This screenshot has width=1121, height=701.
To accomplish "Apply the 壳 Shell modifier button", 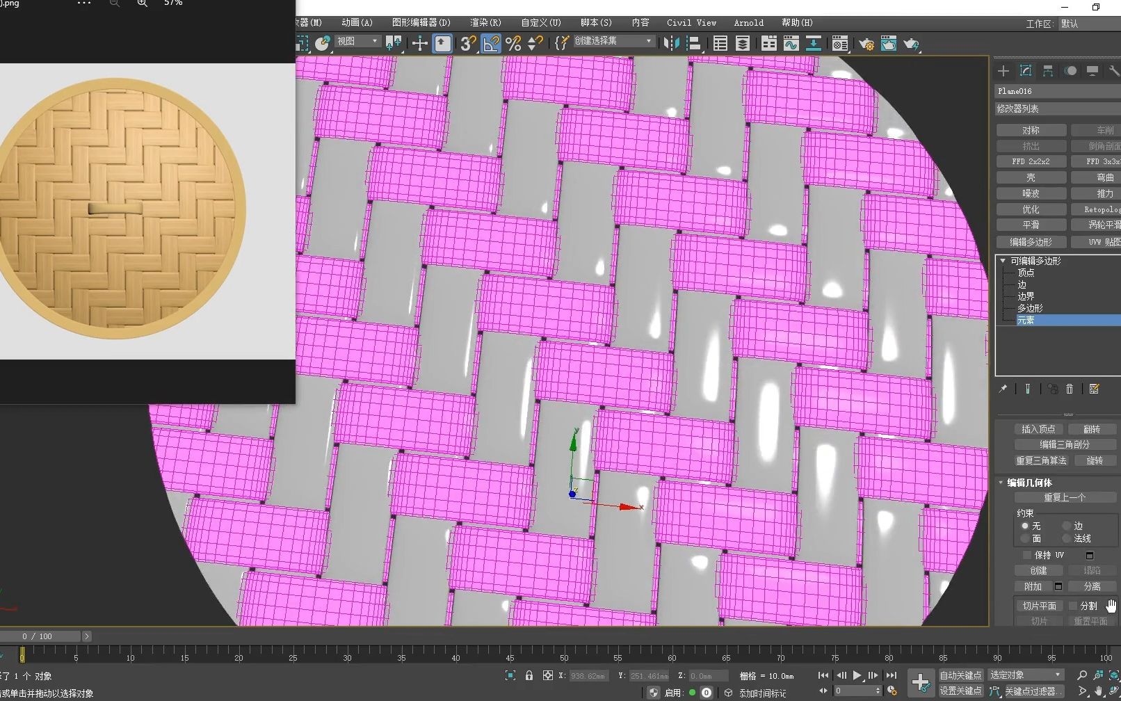I will (x=1031, y=177).
